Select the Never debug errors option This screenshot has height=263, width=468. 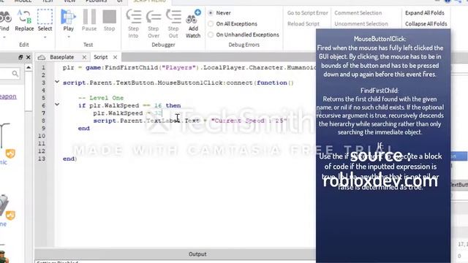coord(219,13)
